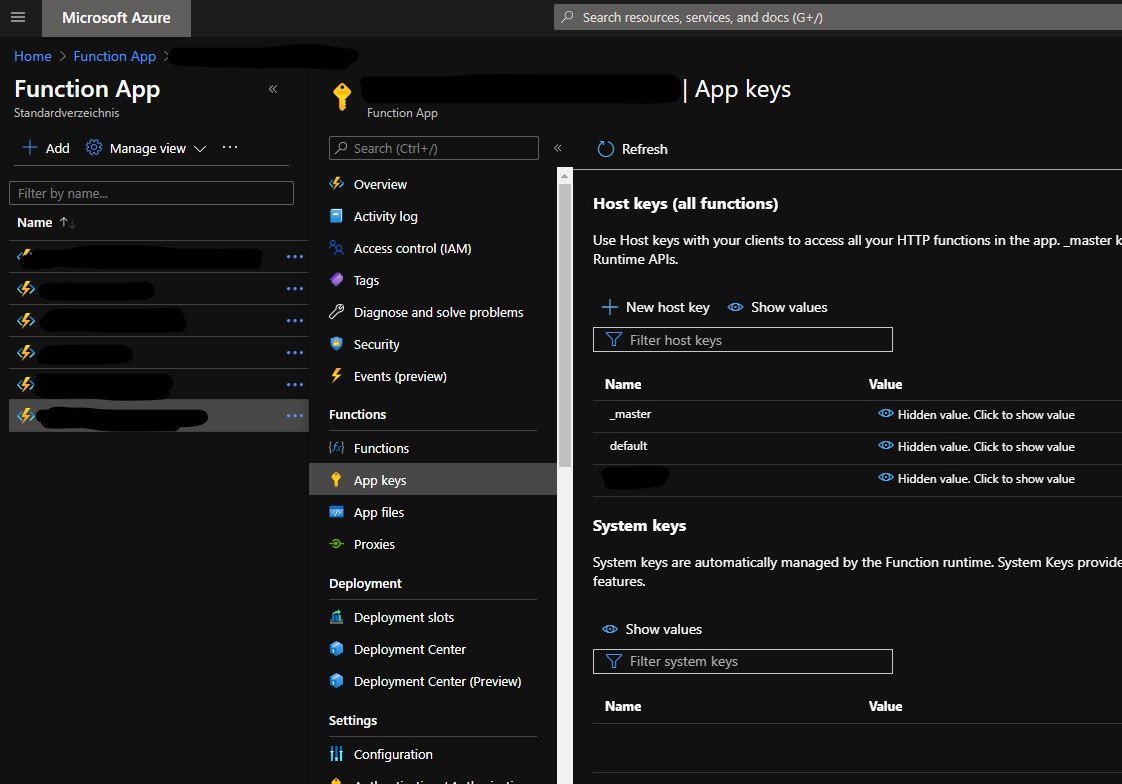Reveal the hidden value of the third host key
The height and width of the screenshot is (784, 1122).
pyautogui.click(x=977, y=479)
